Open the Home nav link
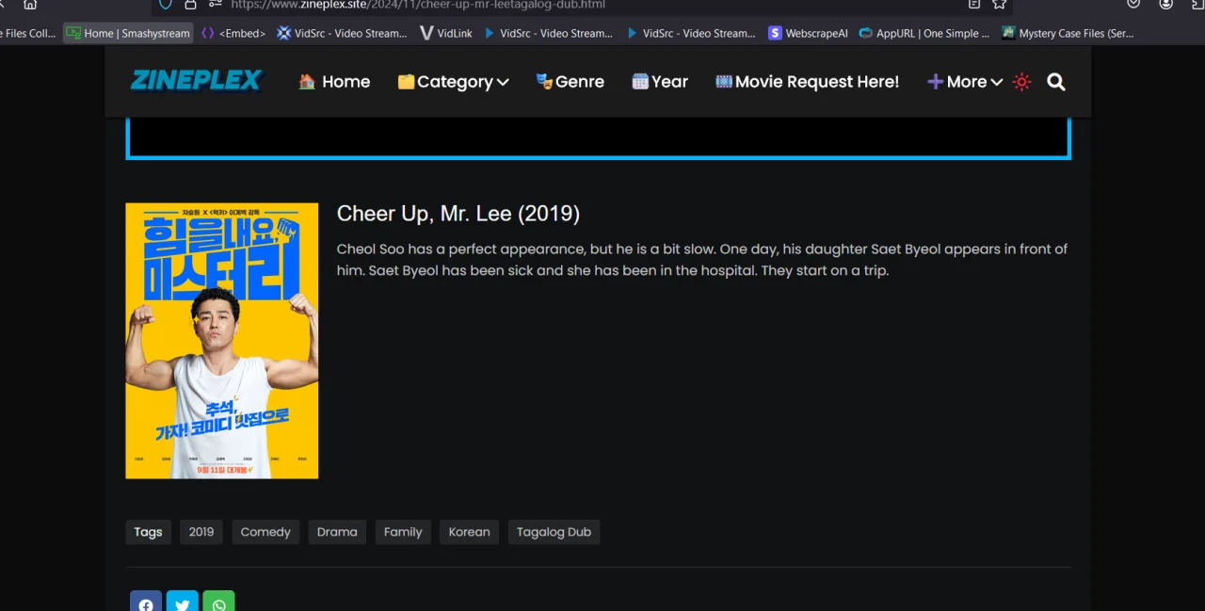Viewport: 1205px width, 611px height. pos(334,82)
